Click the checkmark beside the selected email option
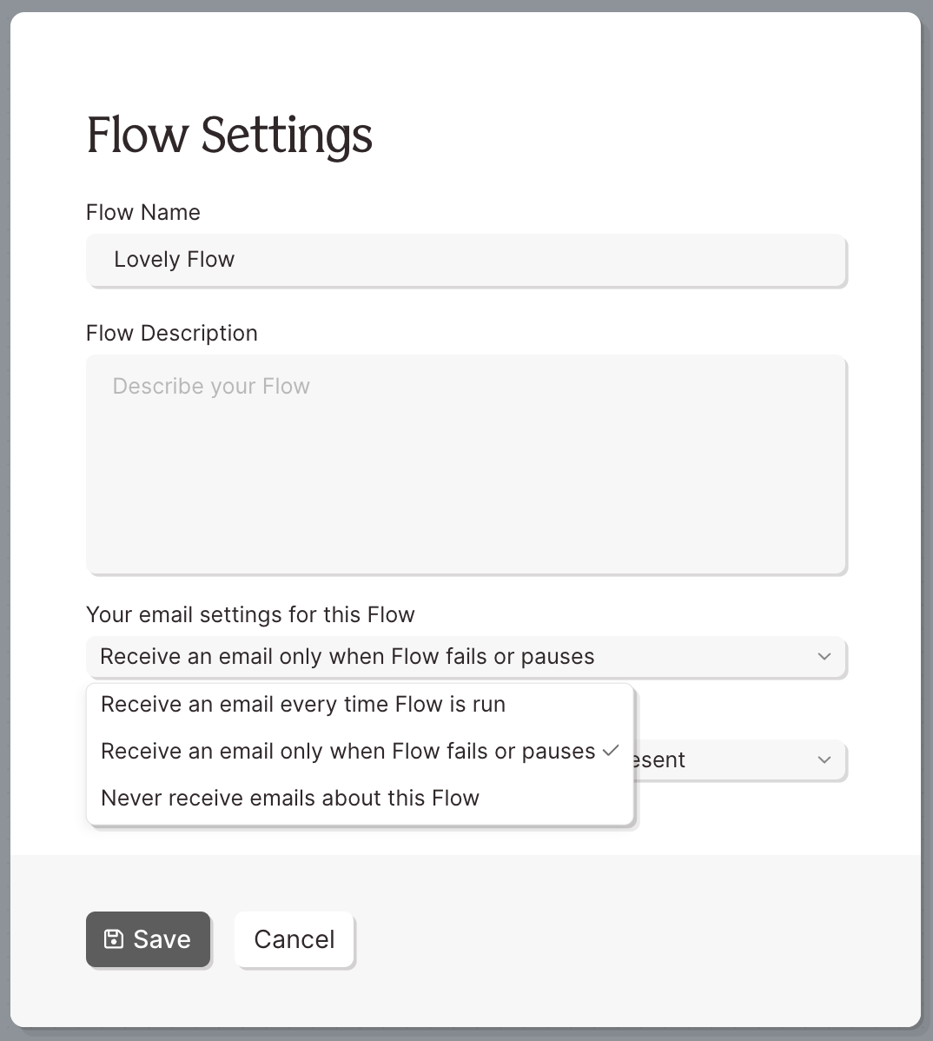Image resolution: width=933 pixels, height=1041 pixels. 611,750
